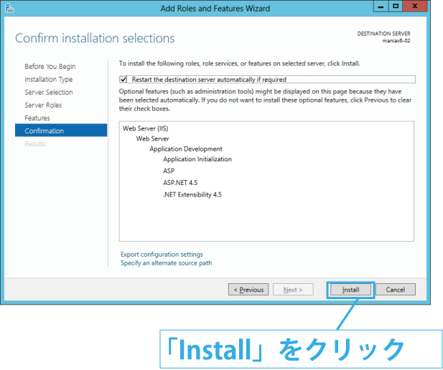The height and width of the screenshot is (370, 443).
Task: Maximize the wizard window
Action: (x=396, y=6)
